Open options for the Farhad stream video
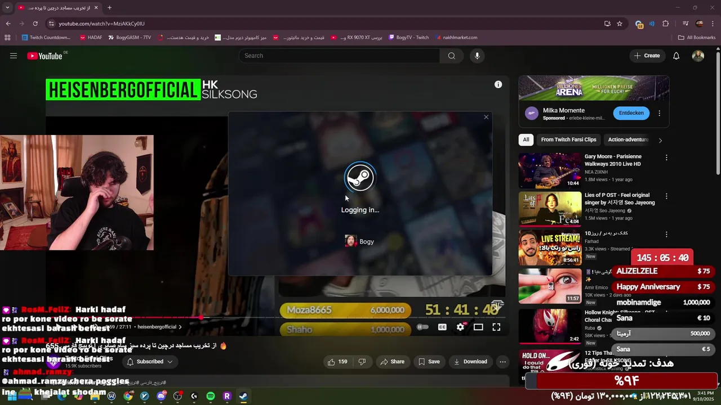The image size is (721, 405). pos(666,235)
